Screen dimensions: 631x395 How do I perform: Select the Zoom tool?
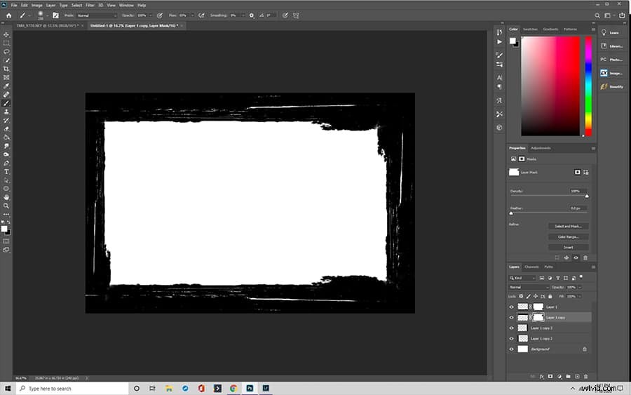tap(6, 206)
